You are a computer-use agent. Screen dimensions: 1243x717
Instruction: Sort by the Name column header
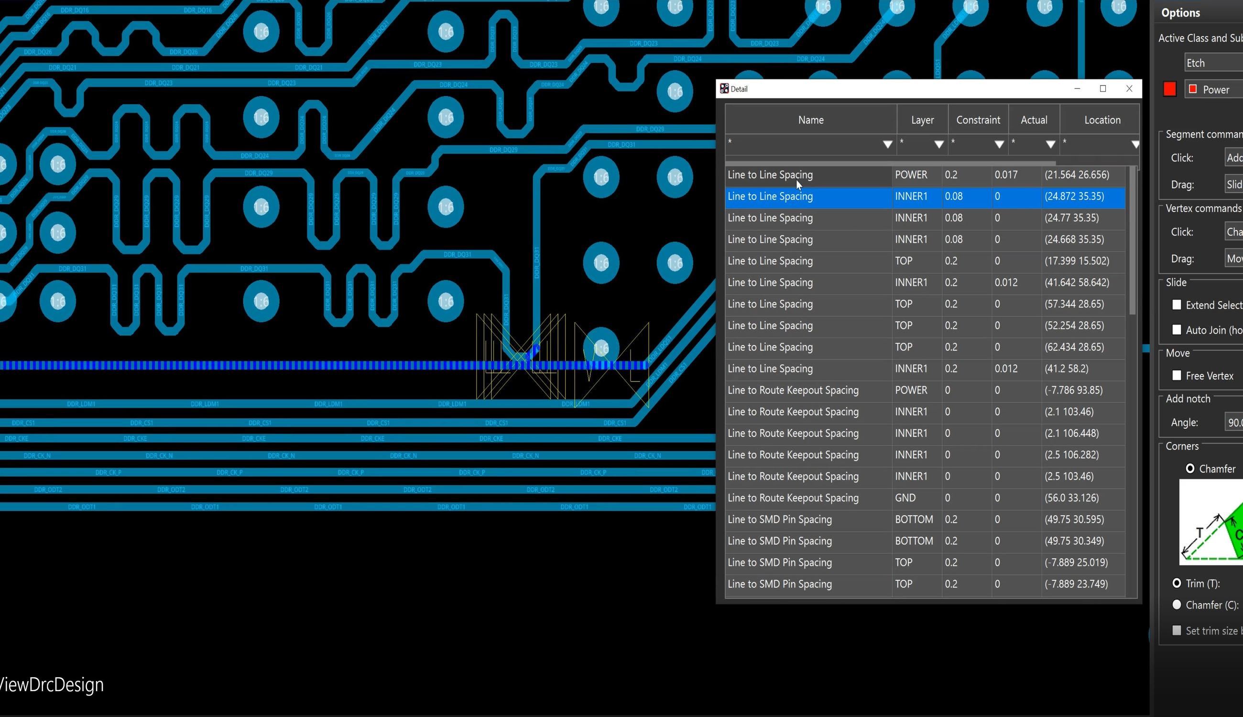pyautogui.click(x=811, y=119)
